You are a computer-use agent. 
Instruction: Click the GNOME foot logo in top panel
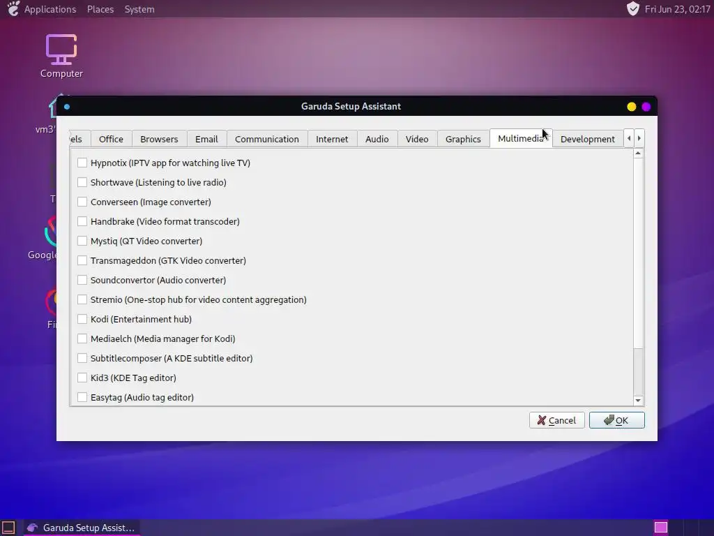(14, 8)
